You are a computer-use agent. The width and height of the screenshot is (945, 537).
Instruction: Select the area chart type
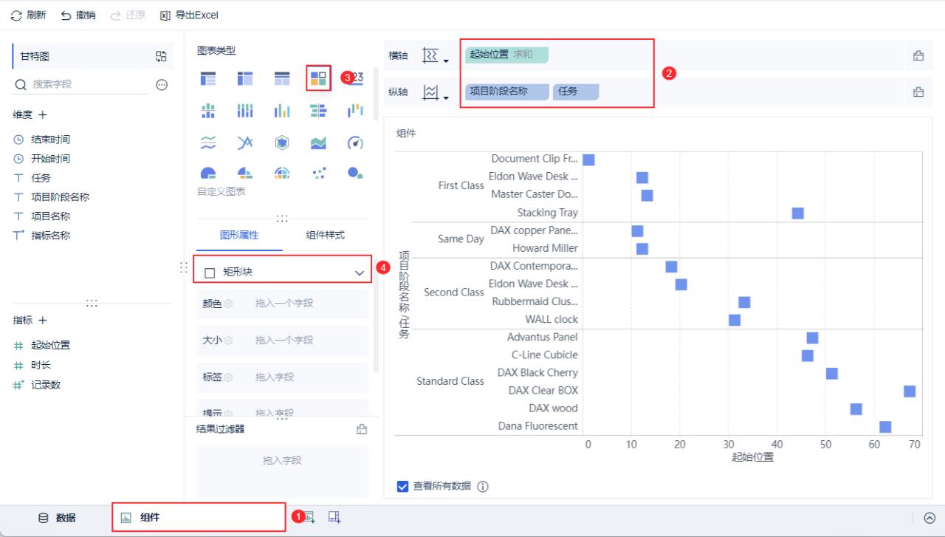click(x=319, y=143)
